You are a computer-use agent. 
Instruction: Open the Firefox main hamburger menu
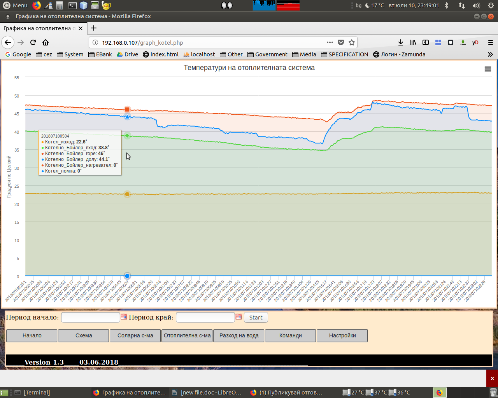pos(491,42)
